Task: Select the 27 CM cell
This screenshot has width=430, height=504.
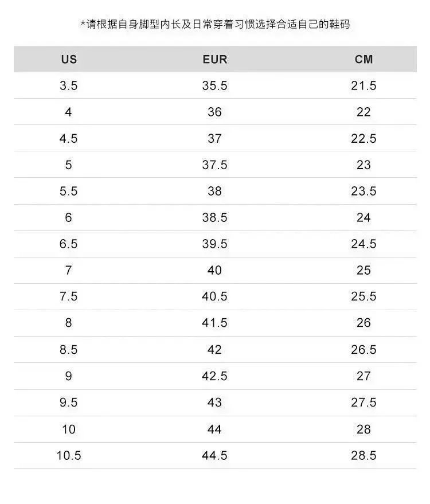Action: 363,376
